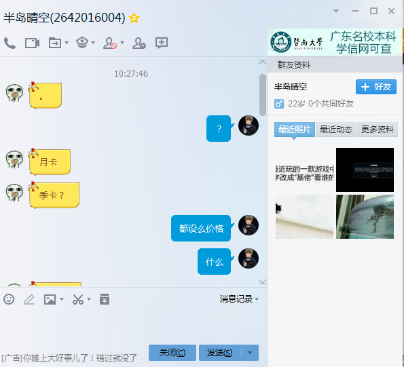This screenshot has height=367, width=404.
Task: Click the blue ? message bubble
Action: (x=219, y=128)
